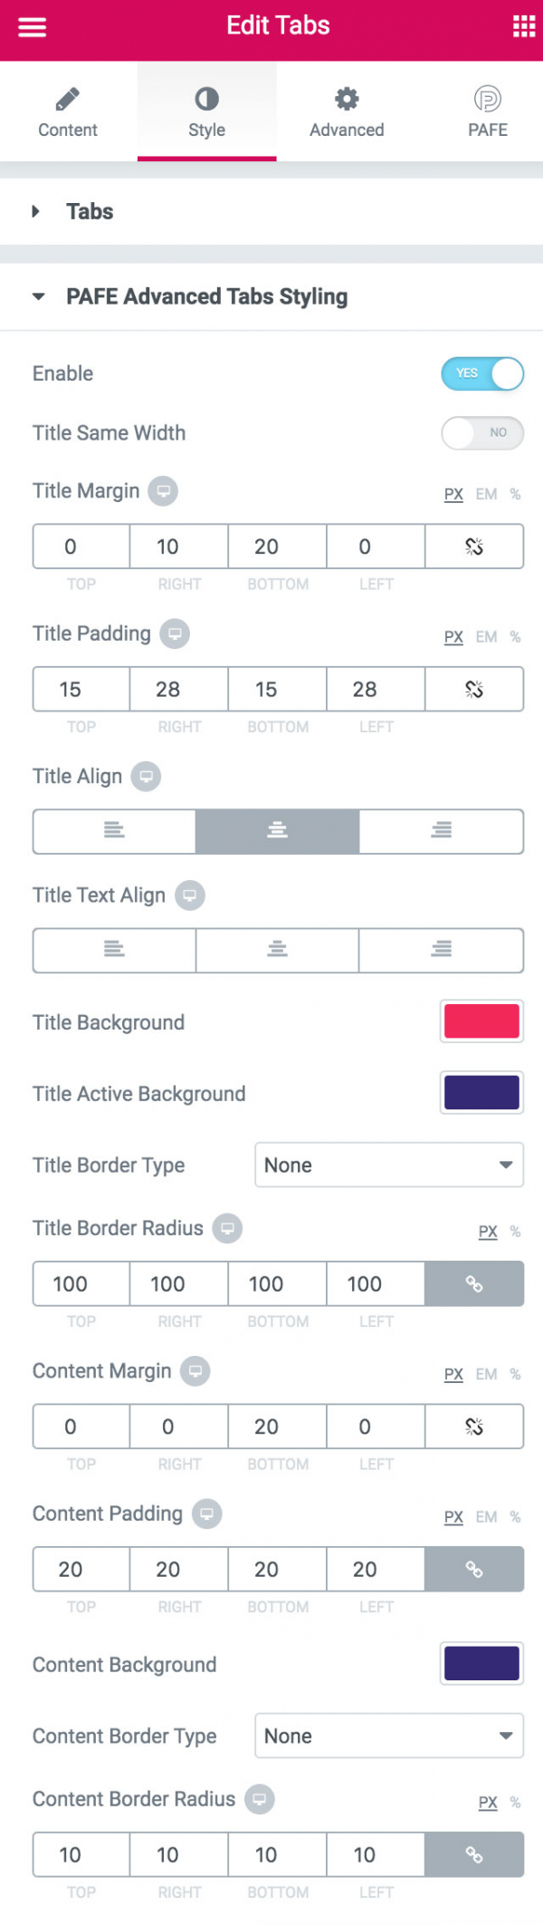Open the Title Border Type dropdown

(x=389, y=1165)
